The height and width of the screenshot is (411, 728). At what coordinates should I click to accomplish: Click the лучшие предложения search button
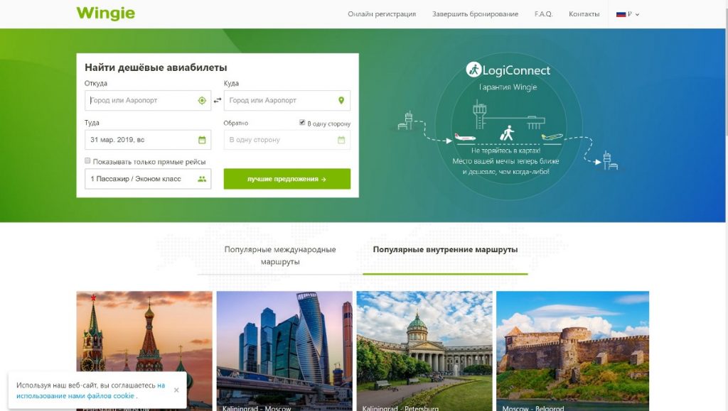287,179
